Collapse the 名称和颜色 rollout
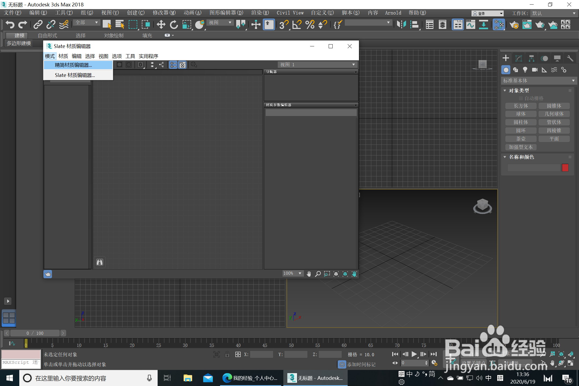The height and width of the screenshot is (386, 579). 505,157
